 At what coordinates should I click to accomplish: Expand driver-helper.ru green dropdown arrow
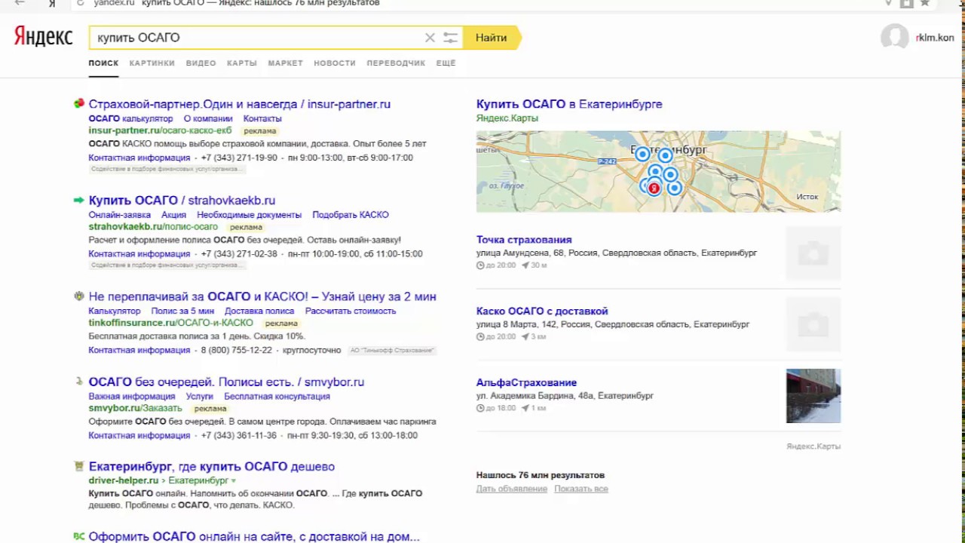pyautogui.click(x=234, y=480)
